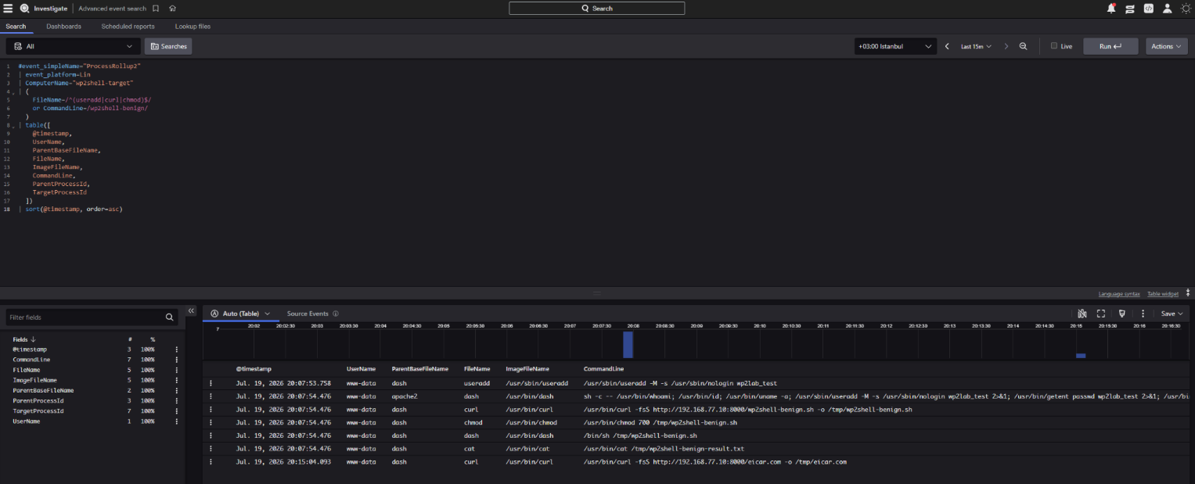Click the Advanced event search breadcrumb
Screen dimensions: 1195x484
pos(113,9)
